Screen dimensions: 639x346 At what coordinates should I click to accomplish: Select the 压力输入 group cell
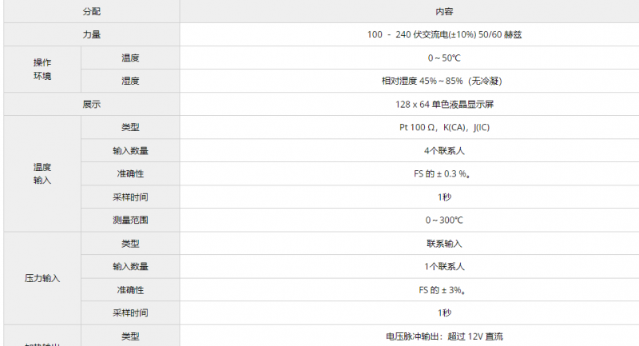(42, 279)
